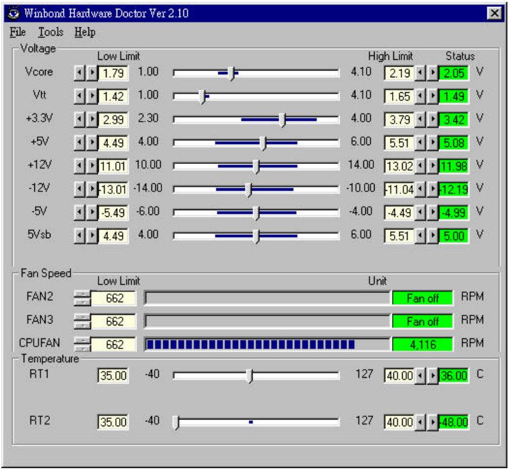The image size is (508, 470).
Task: Decrease RT1 high limit with left arrow
Action: (420, 376)
